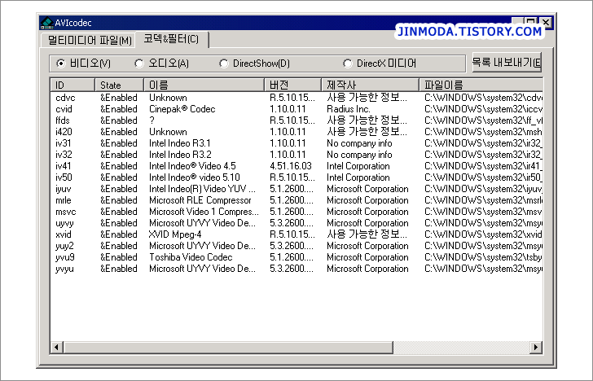Select the ffds codec row
Screen dimensions: 593x381
[x=296, y=120]
